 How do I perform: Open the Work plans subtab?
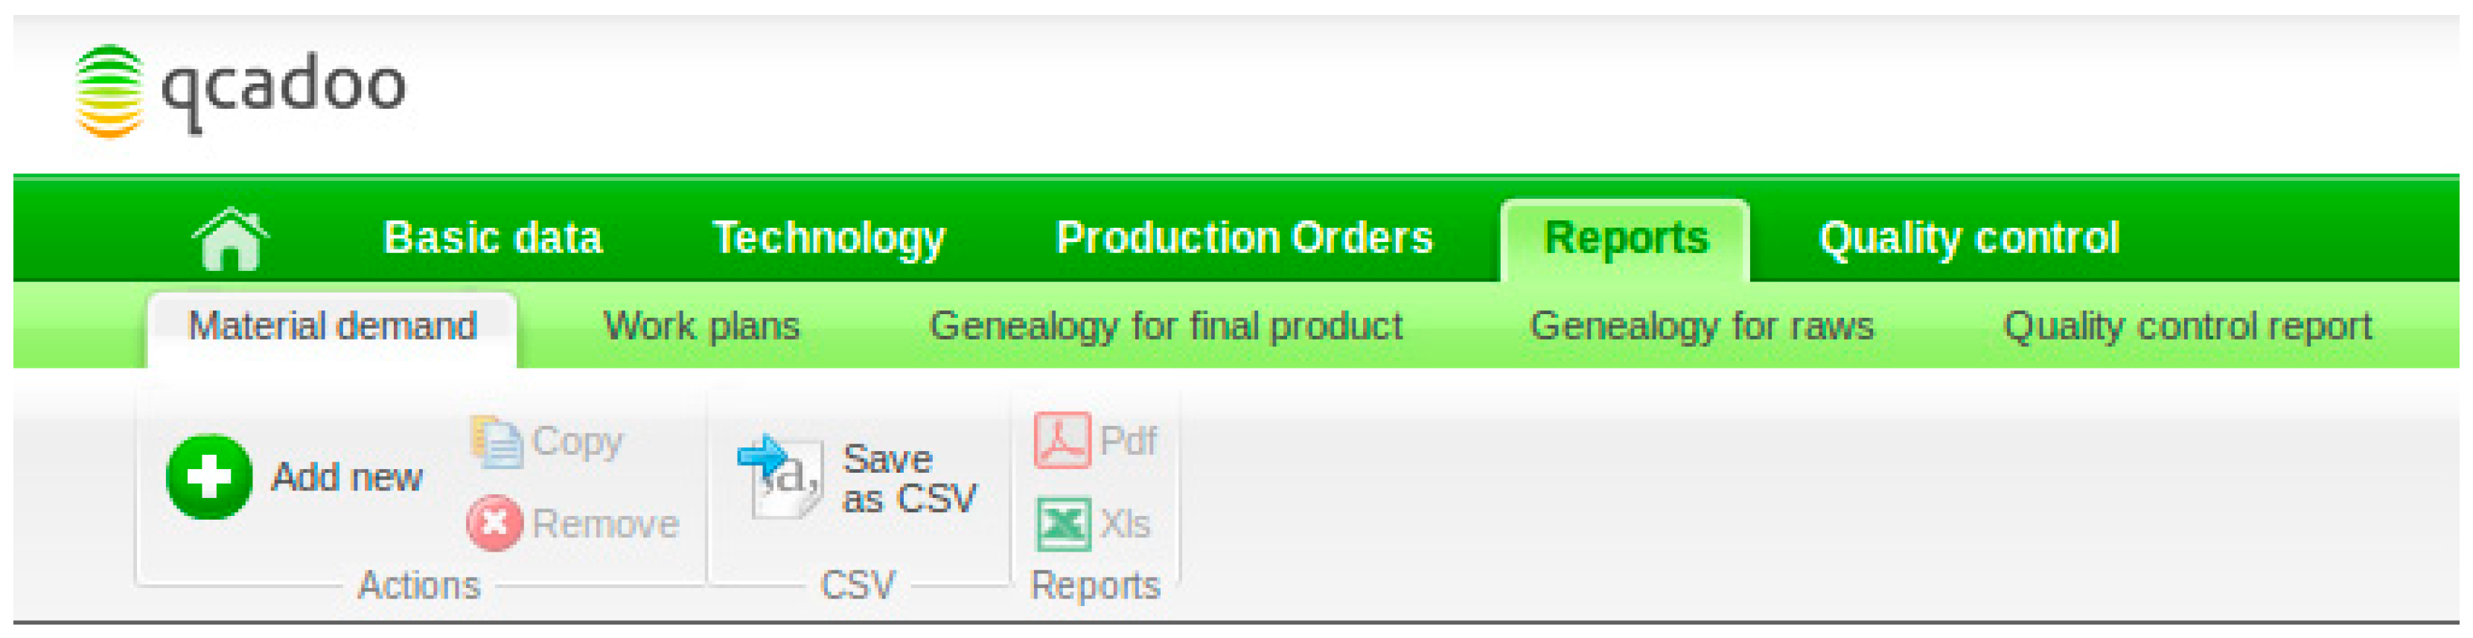(701, 326)
